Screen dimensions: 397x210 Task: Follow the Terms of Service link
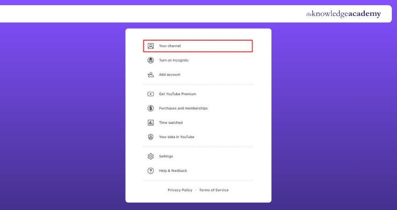[x=214, y=190]
